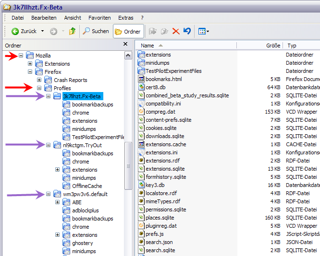Click the tree pane scroll-up arrow
This screenshot has width=320, height=256.
(128, 56)
